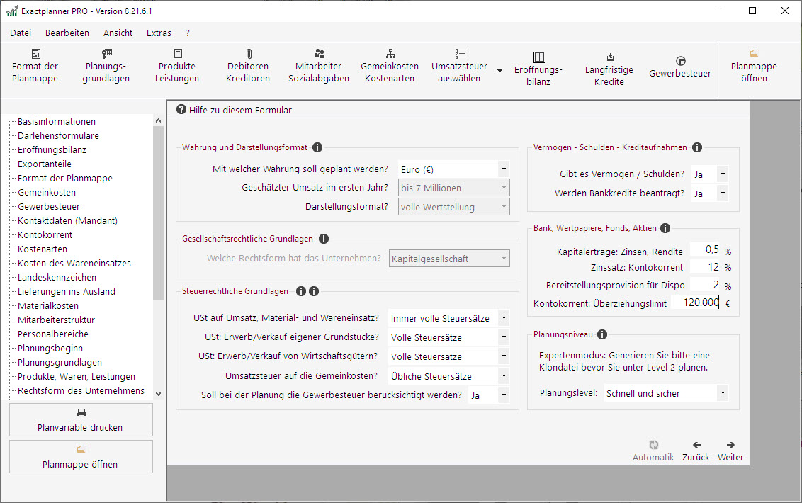Click info icon beside Planungsniveau
Image resolution: width=802 pixels, height=503 pixels.
coord(602,334)
